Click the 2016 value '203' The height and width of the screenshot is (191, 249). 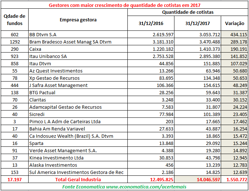[x=151, y=121]
